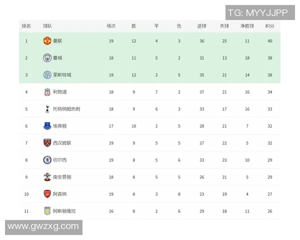Click the TG: MYYJJPP watermark label
Viewport: 300px width, 240px height.
click(257, 12)
